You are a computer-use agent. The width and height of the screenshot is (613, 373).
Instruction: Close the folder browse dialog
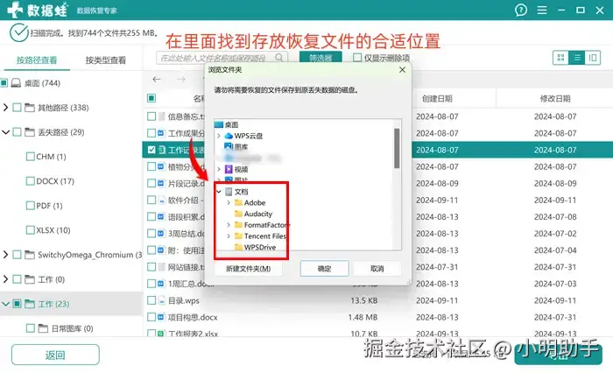(x=402, y=69)
